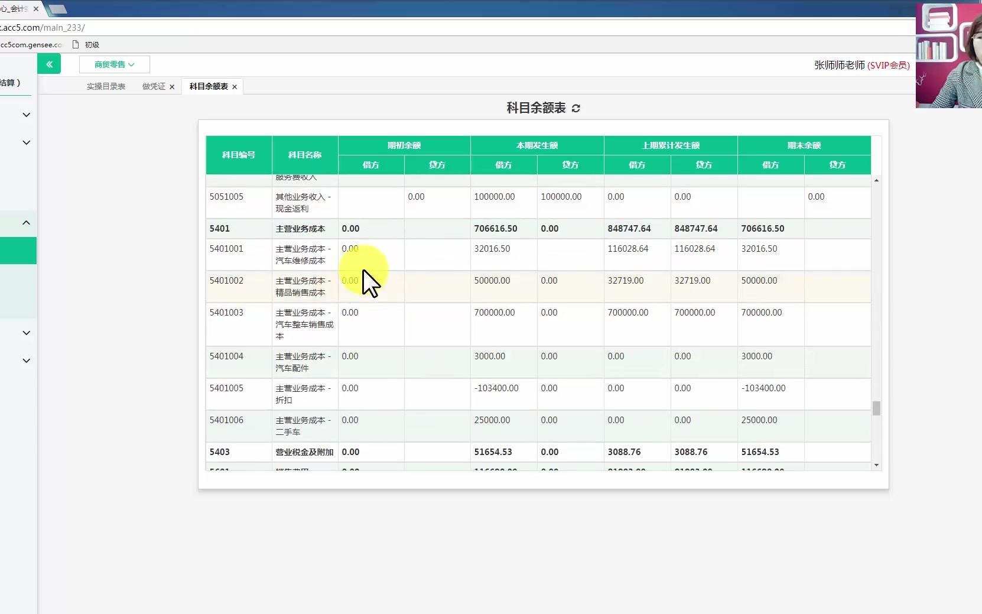Screen dimensions: 982x614
Task: Click the 张师师老师 (SVIP会员) account link
Action: (862, 66)
